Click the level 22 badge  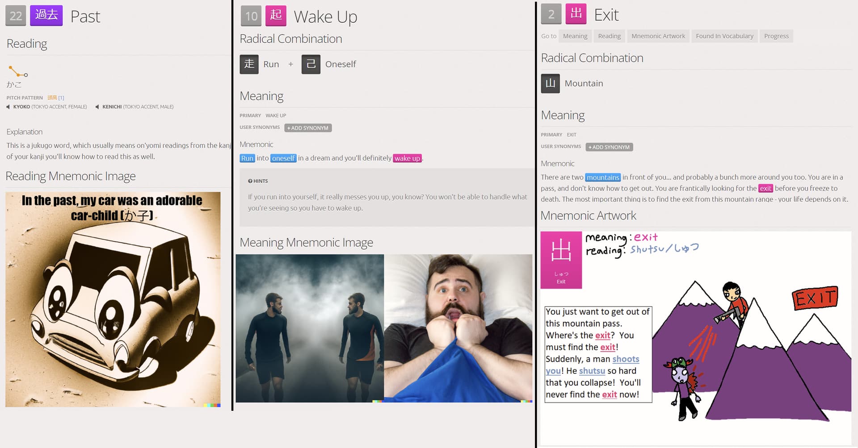pos(16,16)
